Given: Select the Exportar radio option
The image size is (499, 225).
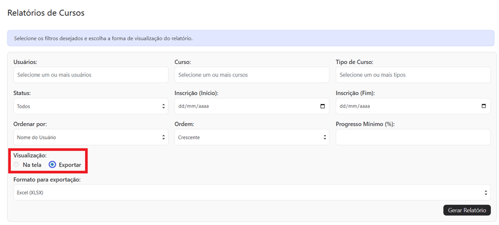Looking at the screenshot, I should (x=52, y=165).
